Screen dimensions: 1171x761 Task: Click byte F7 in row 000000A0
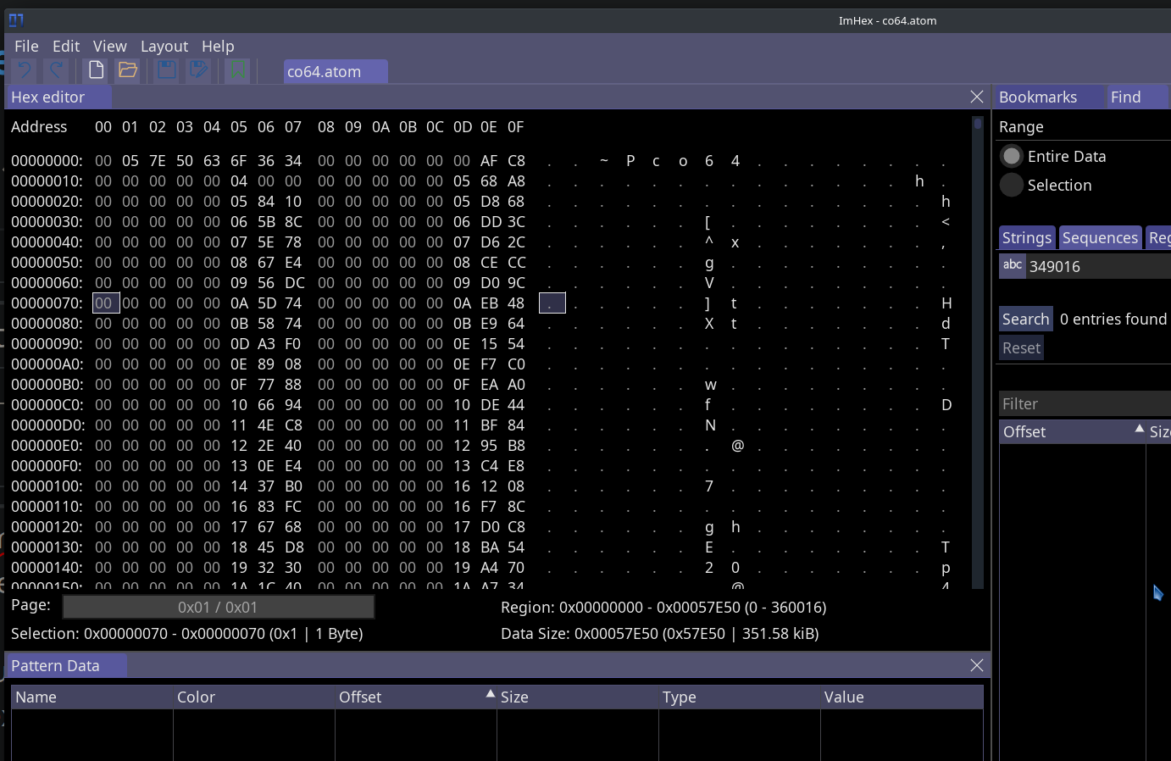(489, 364)
